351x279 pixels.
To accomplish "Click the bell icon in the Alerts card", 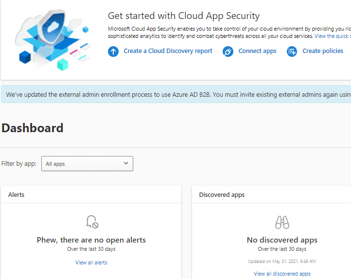I will tap(91, 222).
